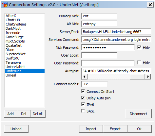Click the Export button

coord(115,129)
